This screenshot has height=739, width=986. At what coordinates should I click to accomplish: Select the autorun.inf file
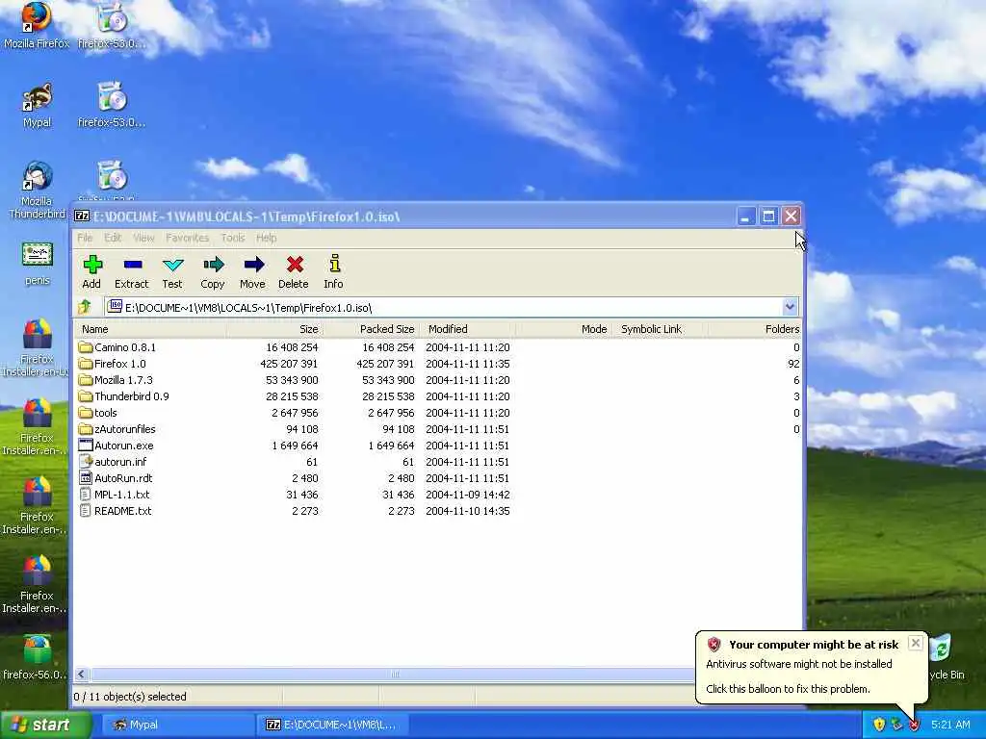click(x=113, y=462)
